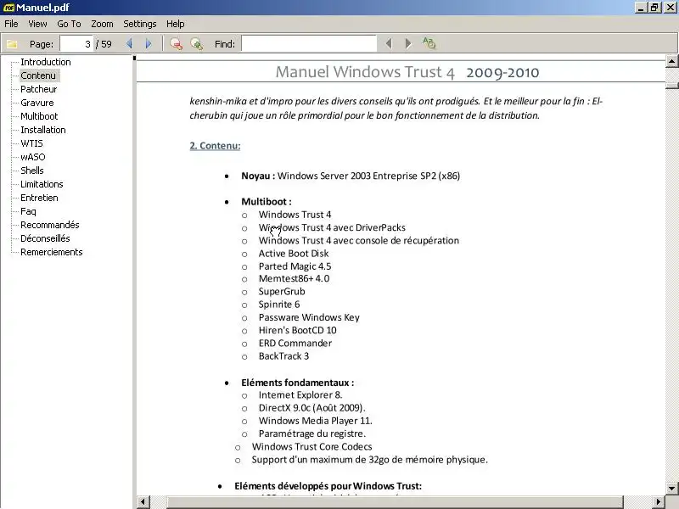Open the Go To menu
The height and width of the screenshot is (509, 679).
[x=69, y=24]
